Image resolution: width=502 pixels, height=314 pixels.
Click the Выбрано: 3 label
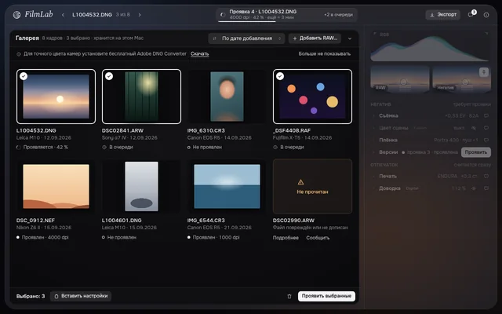31,297
